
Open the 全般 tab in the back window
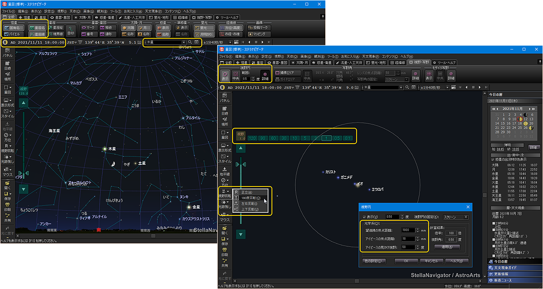9,17
